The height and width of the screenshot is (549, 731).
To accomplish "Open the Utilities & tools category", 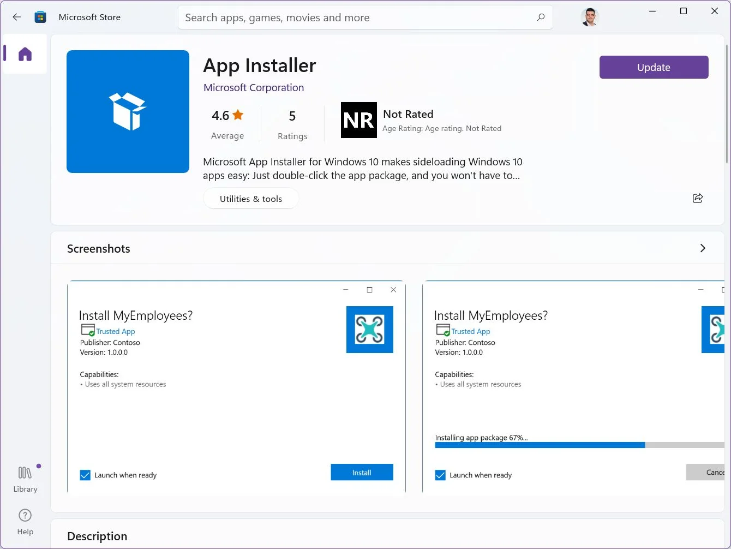I will coord(251,199).
